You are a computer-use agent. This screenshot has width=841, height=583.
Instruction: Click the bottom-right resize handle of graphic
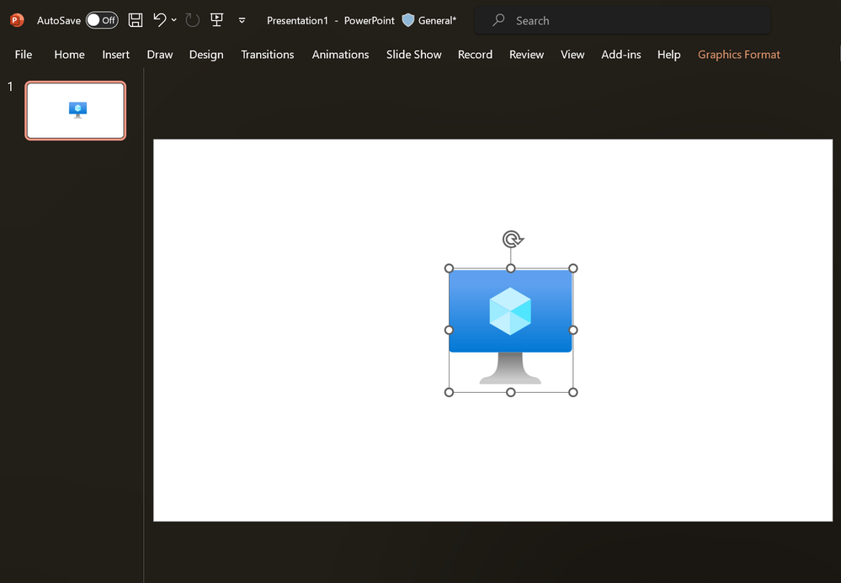pyautogui.click(x=572, y=392)
